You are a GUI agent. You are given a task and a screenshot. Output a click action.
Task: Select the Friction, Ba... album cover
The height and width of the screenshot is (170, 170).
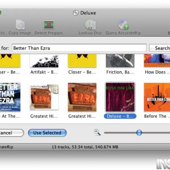[120, 61]
